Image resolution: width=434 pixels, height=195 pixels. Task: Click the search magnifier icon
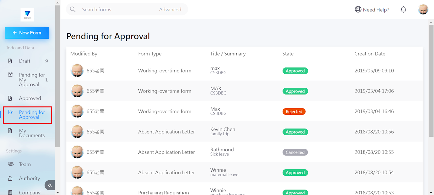coord(73,9)
